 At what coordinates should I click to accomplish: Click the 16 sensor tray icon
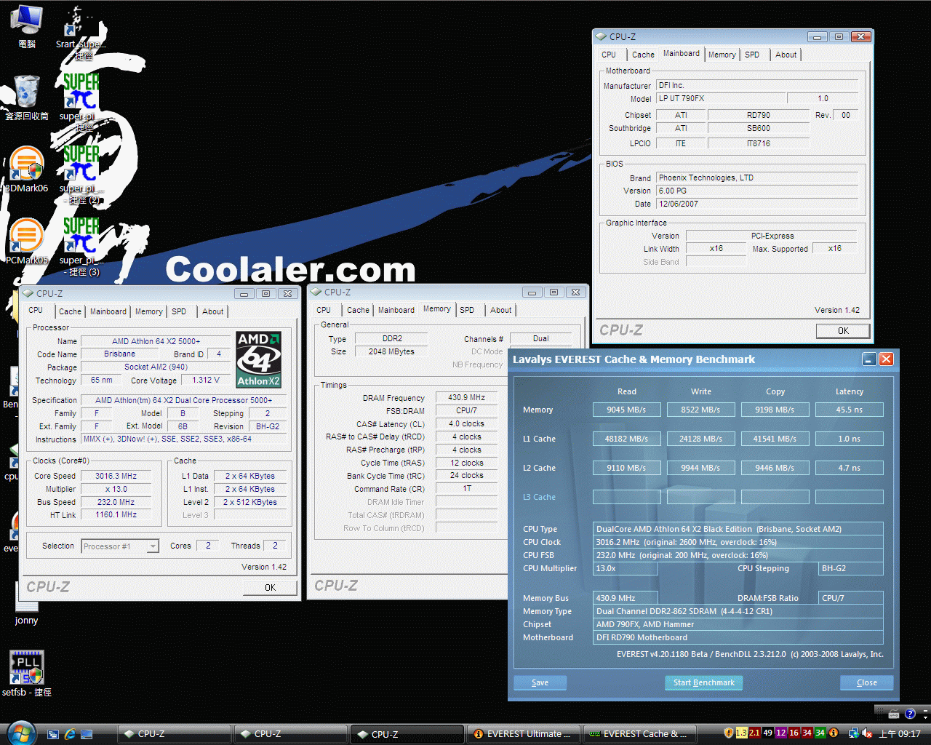794,733
